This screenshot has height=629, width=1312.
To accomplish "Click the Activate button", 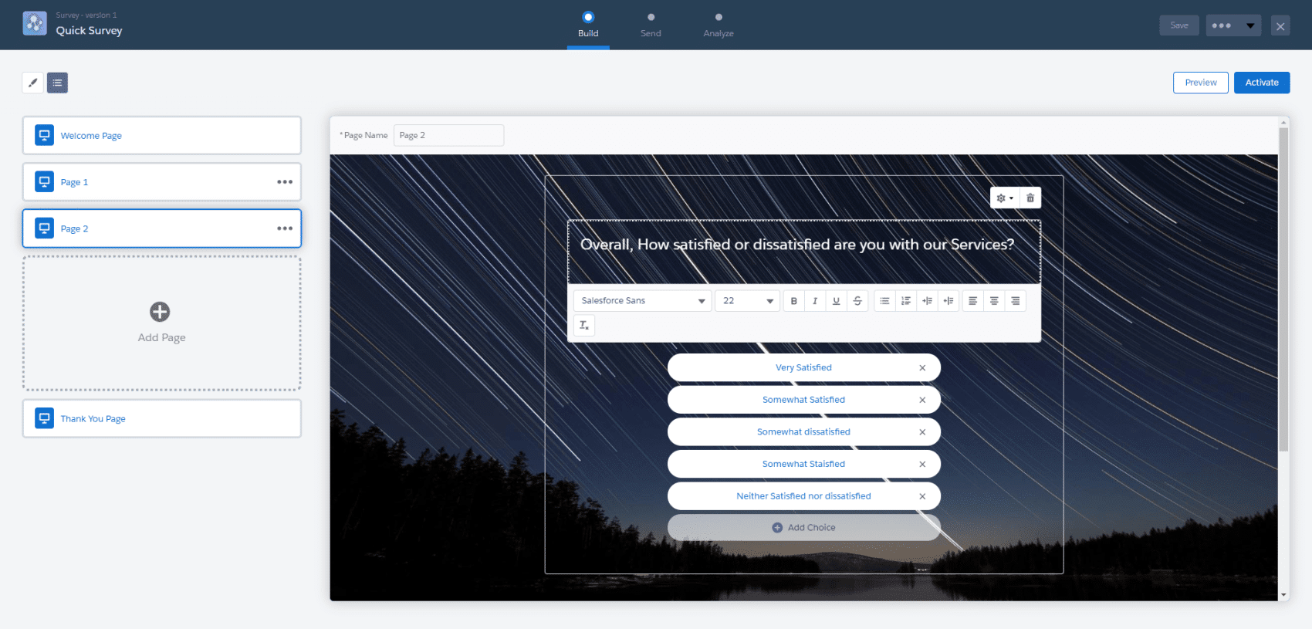I will pos(1261,83).
